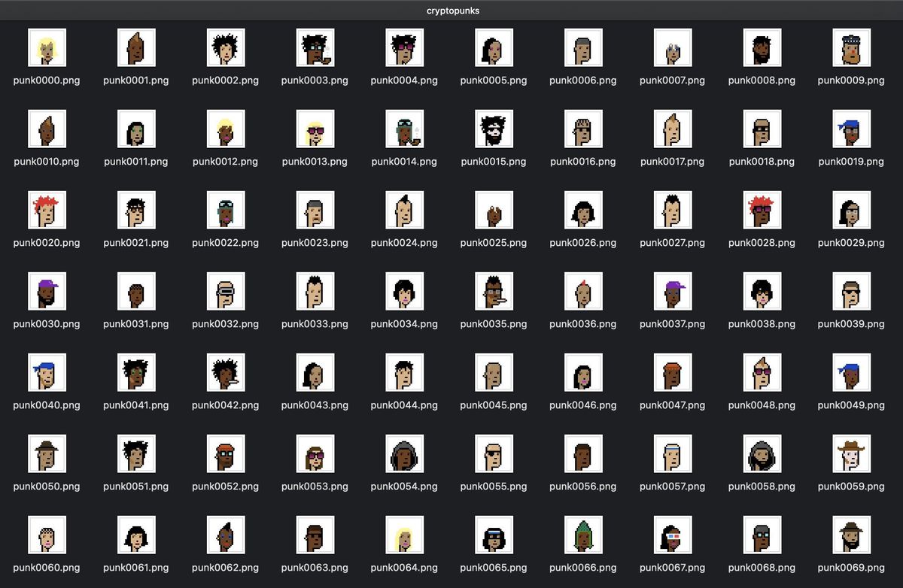Click the filename punk0036.png
The height and width of the screenshot is (588, 903).
click(583, 324)
